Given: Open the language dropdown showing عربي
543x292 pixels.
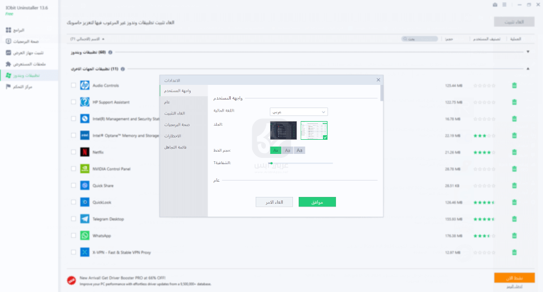Looking at the screenshot, I should [x=299, y=112].
